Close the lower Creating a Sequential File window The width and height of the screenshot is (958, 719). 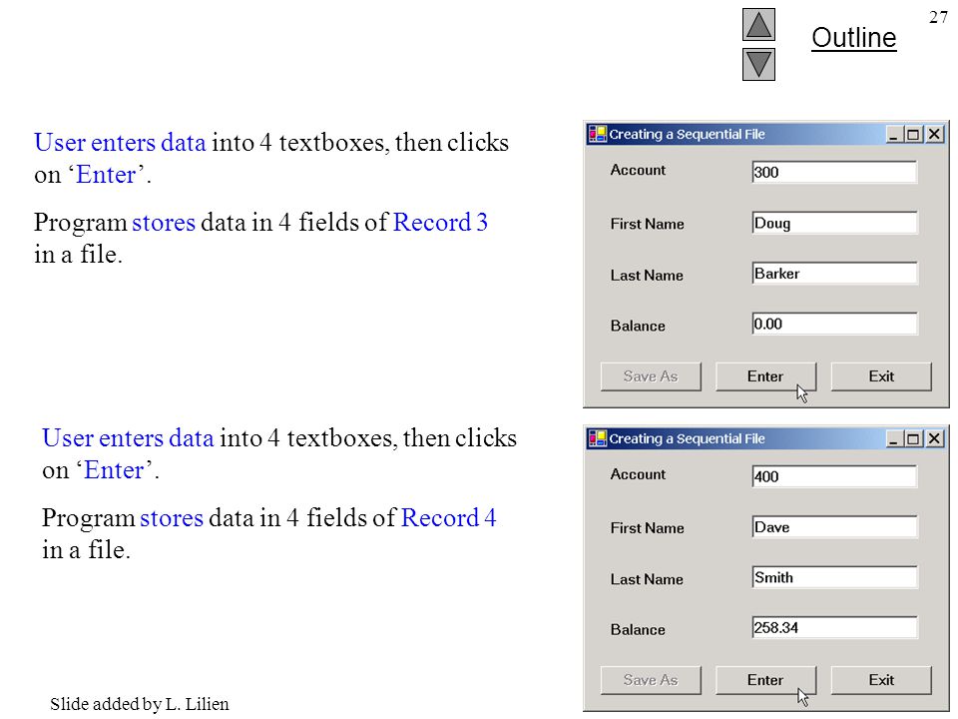pyautogui.click(x=934, y=439)
